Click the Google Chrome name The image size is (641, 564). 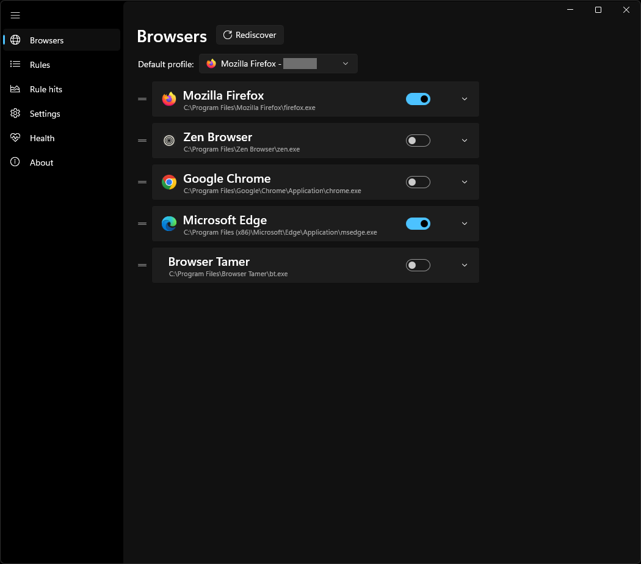pos(227,179)
